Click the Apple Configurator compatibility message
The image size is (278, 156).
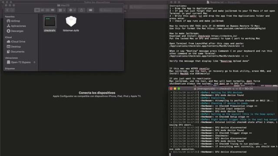(x=97, y=96)
